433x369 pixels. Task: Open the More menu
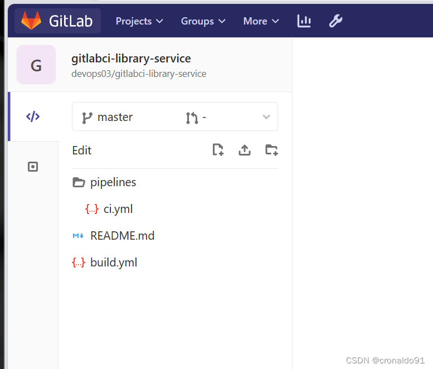pyautogui.click(x=261, y=21)
